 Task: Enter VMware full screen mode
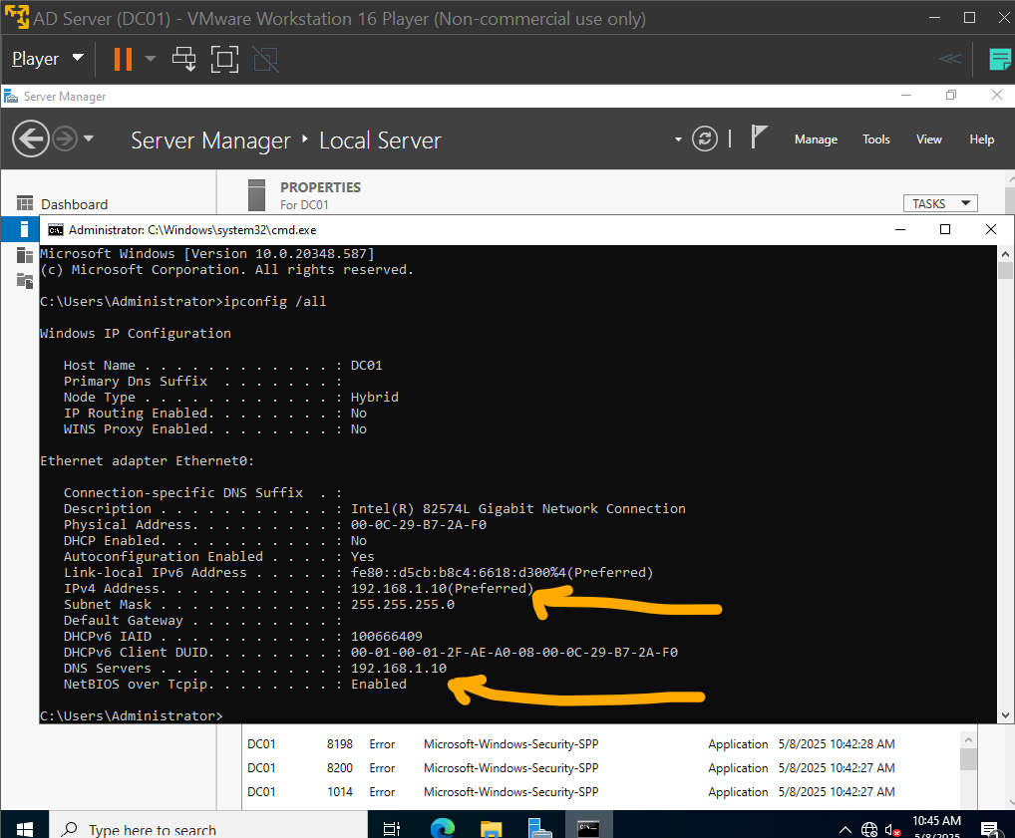pyautogui.click(x=224, y=59)
